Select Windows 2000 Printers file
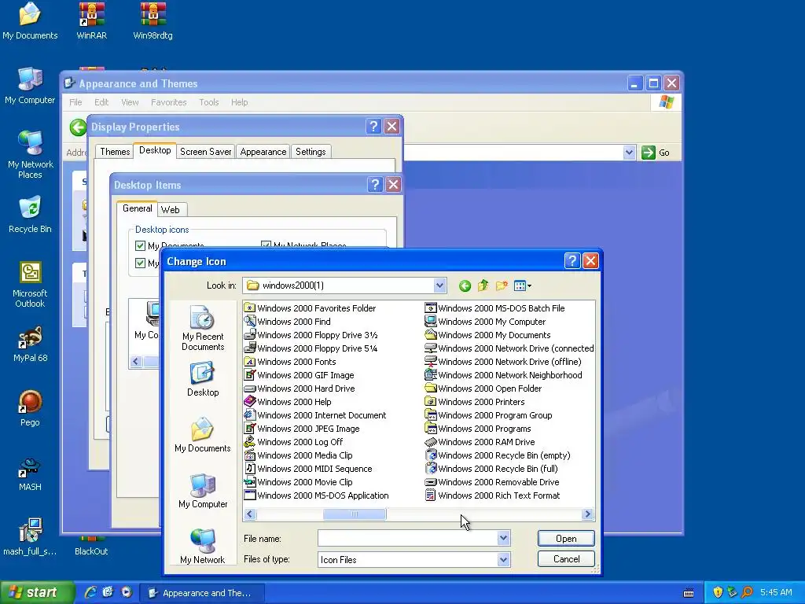This screenshot has width=805, height=604. click(475, 402)
